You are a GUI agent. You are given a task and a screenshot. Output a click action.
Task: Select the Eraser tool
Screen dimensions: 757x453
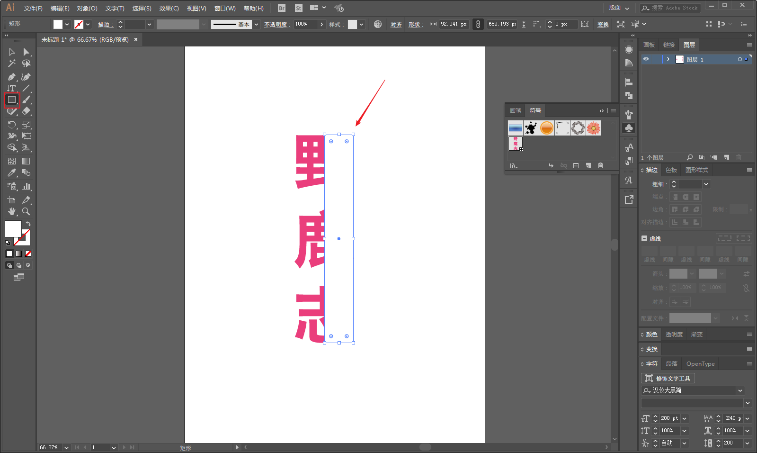pos(26,111)
